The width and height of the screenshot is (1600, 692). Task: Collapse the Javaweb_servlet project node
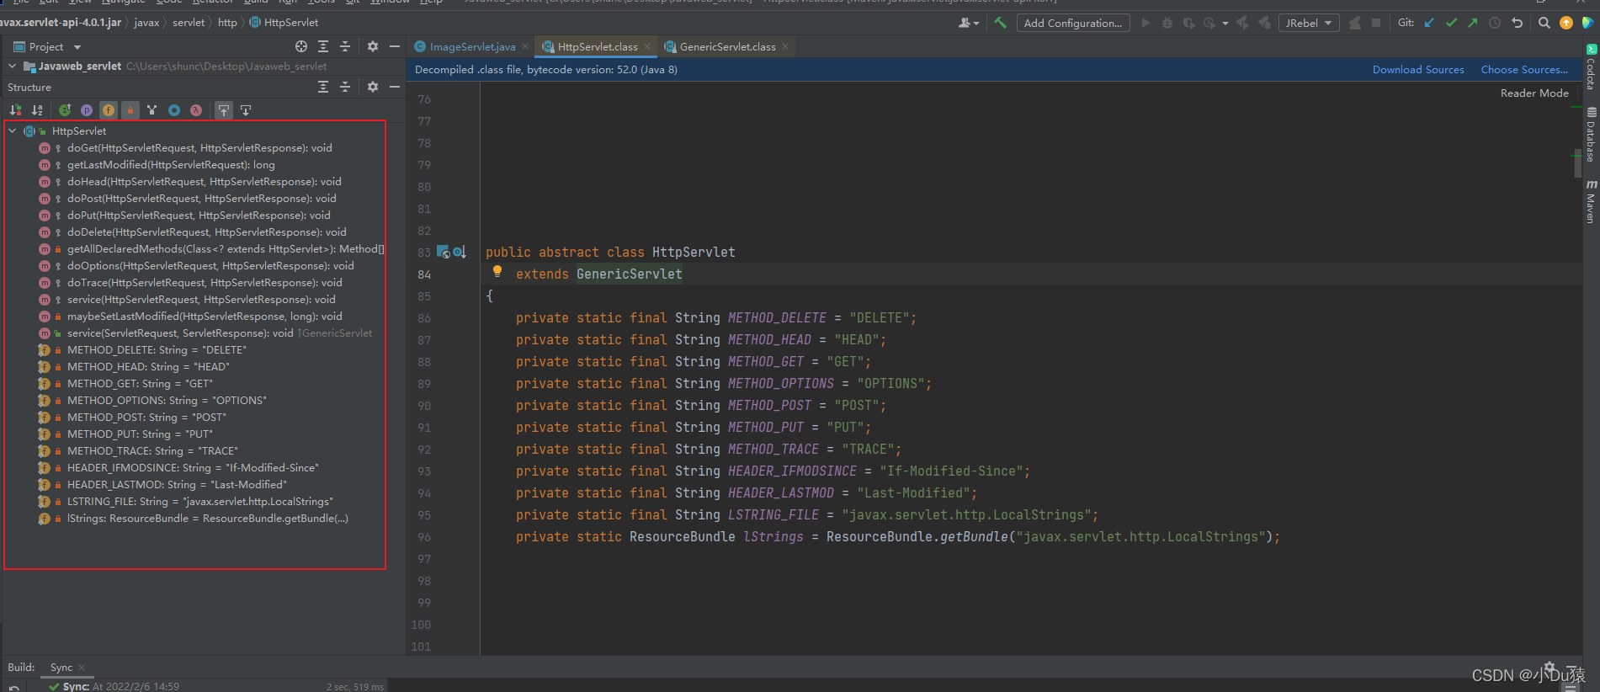coord(12,66)
